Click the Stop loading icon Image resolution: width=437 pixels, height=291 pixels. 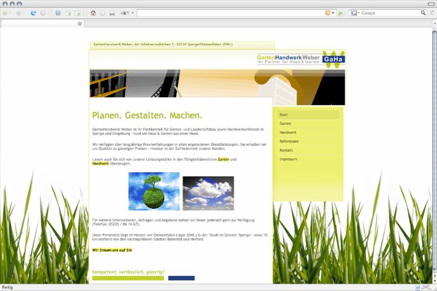click(x=43, y=13)
